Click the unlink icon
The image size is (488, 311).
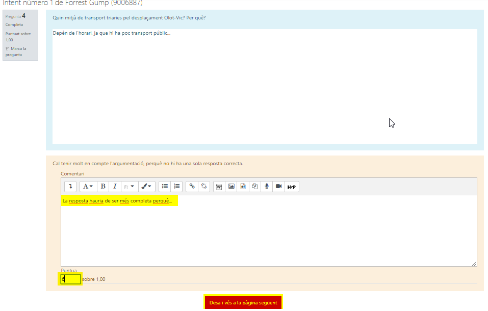[x=204, y=187]
